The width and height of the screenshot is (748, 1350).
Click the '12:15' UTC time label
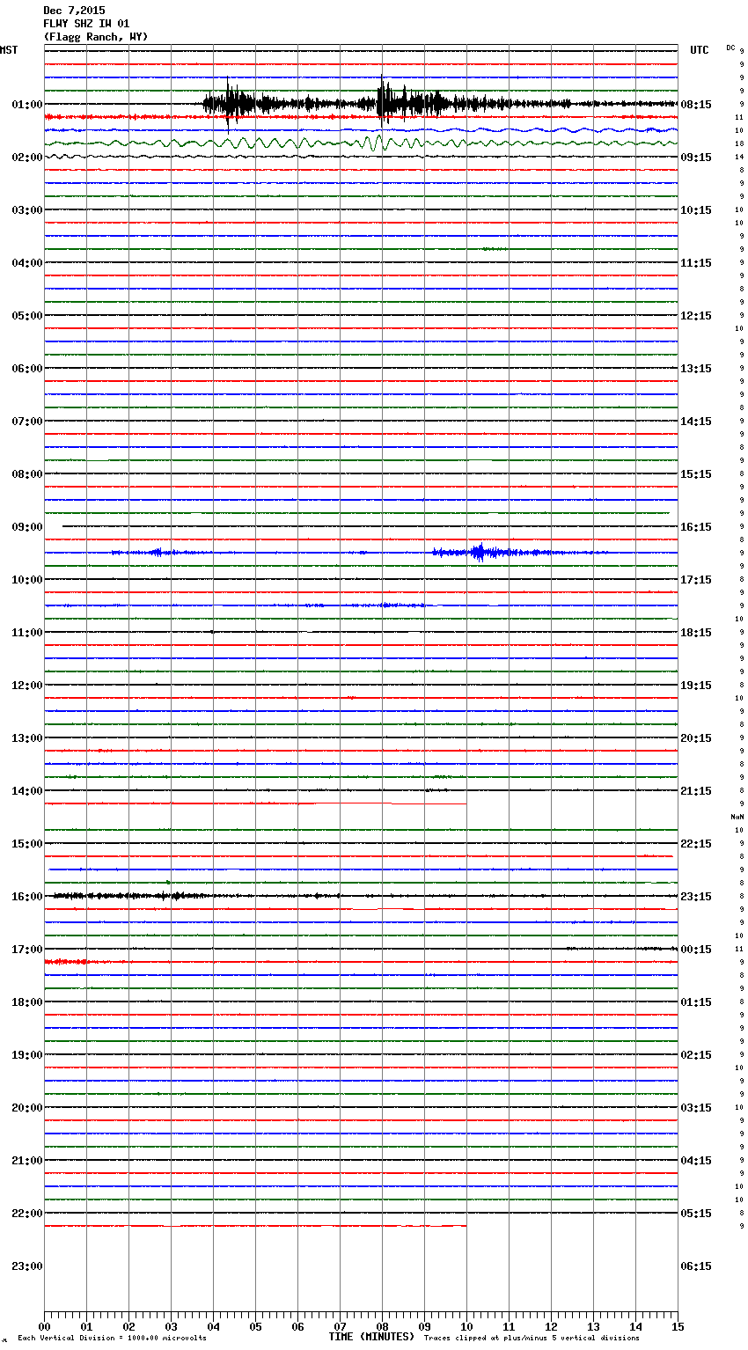click(x=696, y=316)
